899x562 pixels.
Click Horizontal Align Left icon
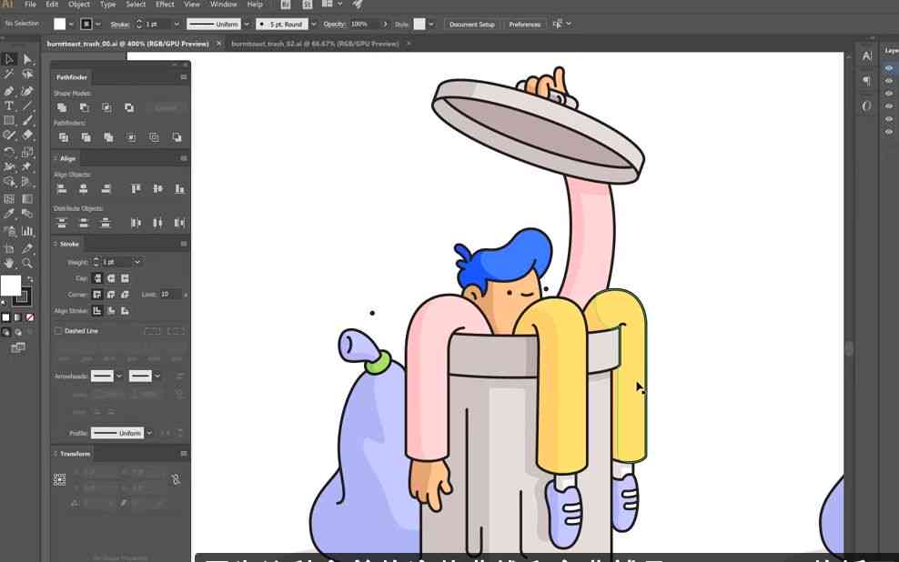click(62, 188)
